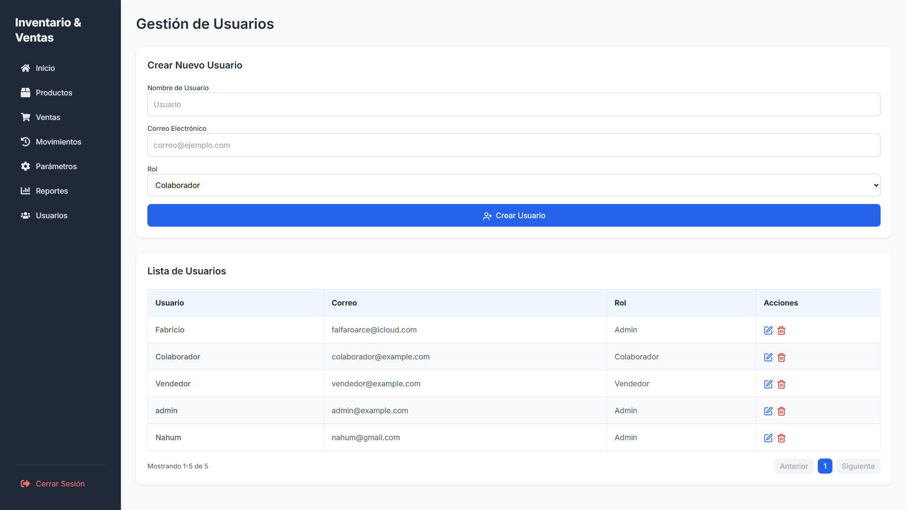Viewport: 907px width, 510px height.
Task: Edit the vendedor@example.com user
Action: [768, 384]
